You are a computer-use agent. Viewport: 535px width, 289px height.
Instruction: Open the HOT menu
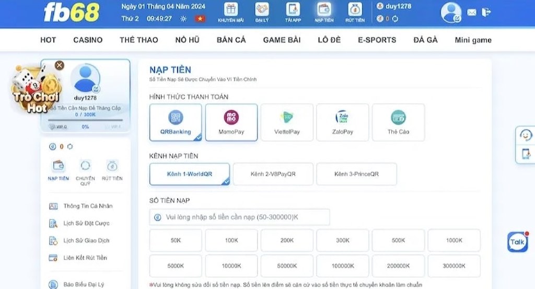(48, 40)
